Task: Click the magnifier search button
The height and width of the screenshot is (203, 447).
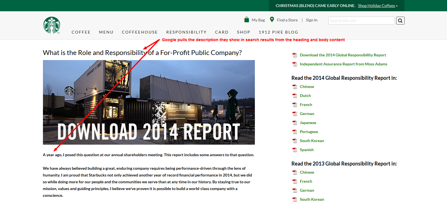Action: pyautogui.click(x=400, y=21)
